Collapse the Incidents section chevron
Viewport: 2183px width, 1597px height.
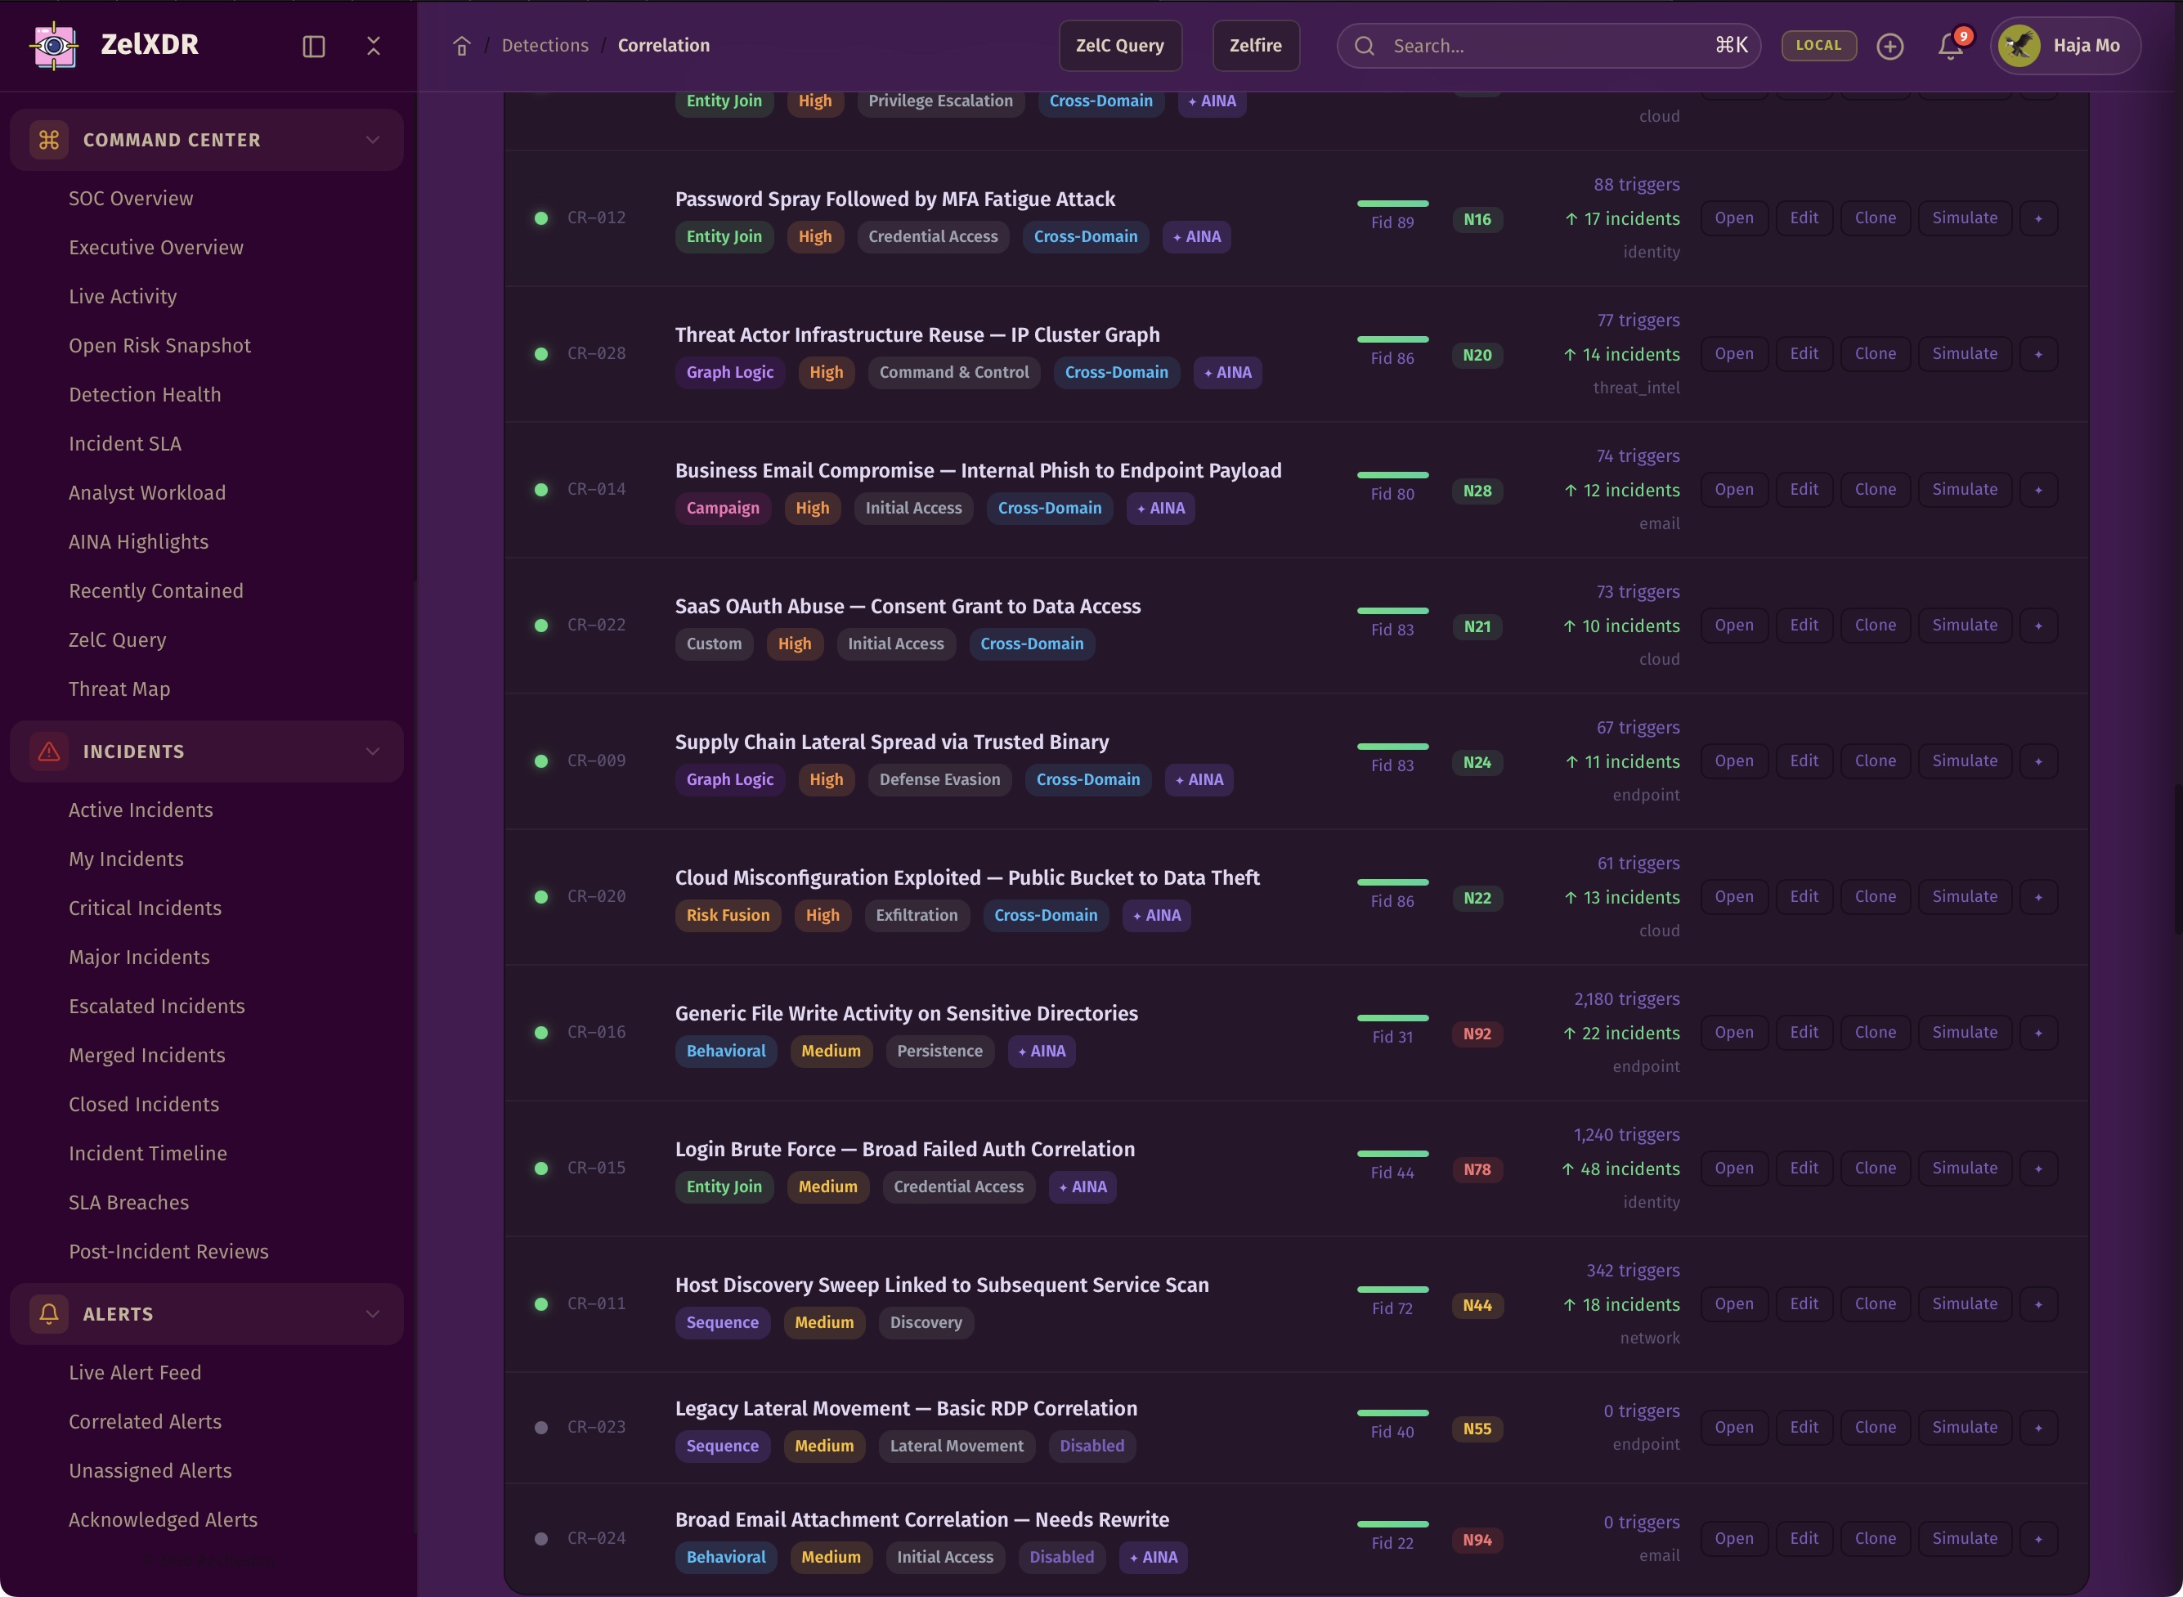373,751
